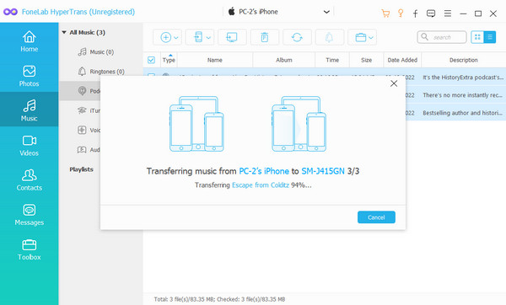Viewport: 506px width, 305px height.
Task: Click the Playlists heading
Action: click(x=81, y=169)
